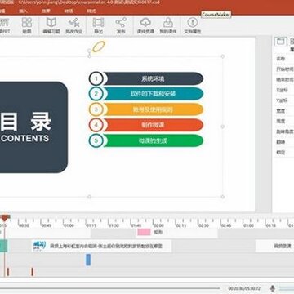The width and height of the screenshot is (294, 294).
Task: Click the 开始时间 property row
Action: (283, 69)
